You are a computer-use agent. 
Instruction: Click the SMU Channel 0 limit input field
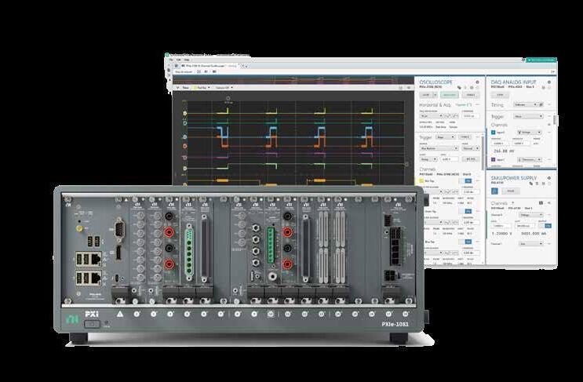(x=526, y=226)
